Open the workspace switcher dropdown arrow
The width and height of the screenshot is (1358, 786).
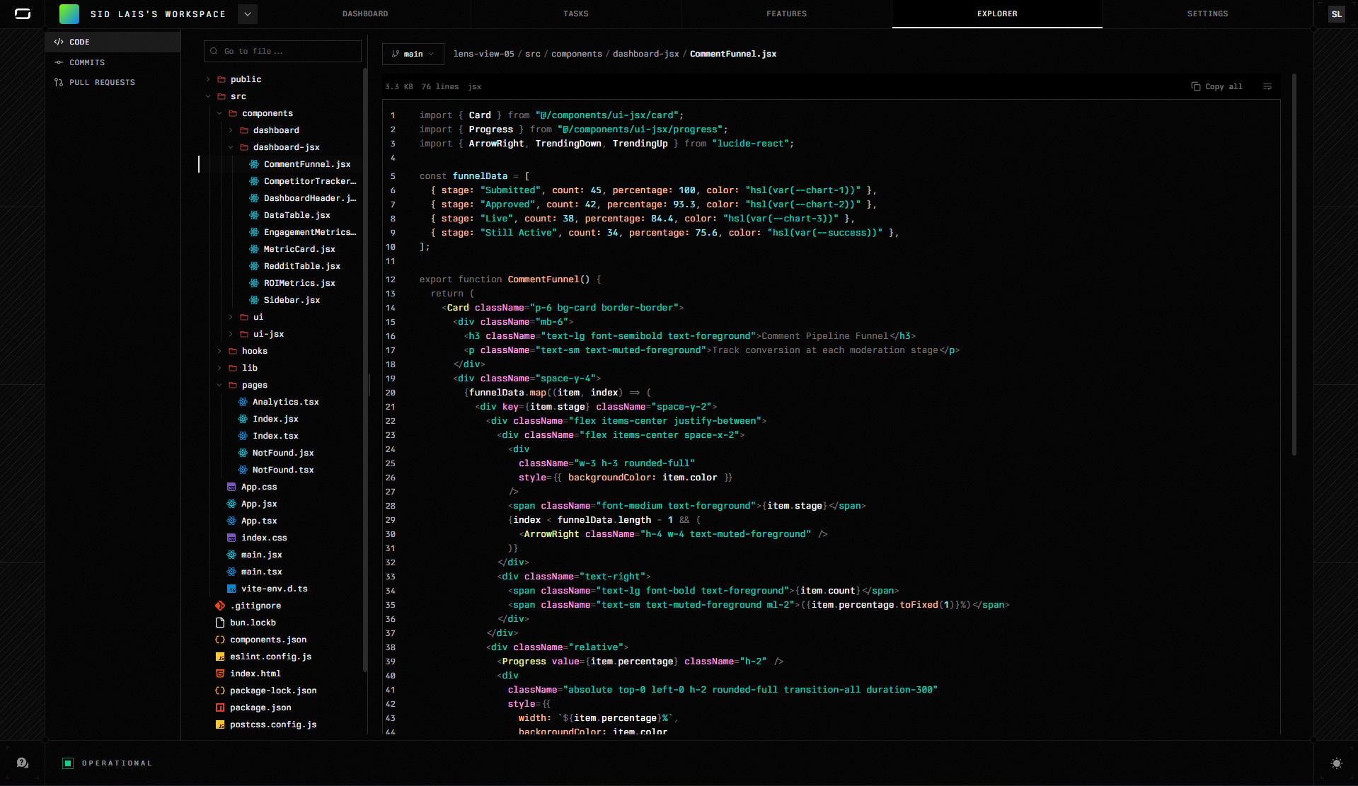pos(248,13)
